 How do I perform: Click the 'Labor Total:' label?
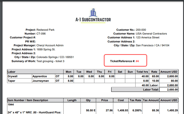click(x=151, y=90)
